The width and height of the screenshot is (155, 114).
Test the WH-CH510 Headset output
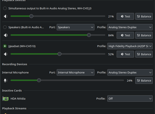(x=125, y=54)
